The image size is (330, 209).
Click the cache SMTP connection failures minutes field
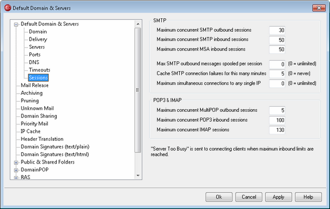click(277, 74)
